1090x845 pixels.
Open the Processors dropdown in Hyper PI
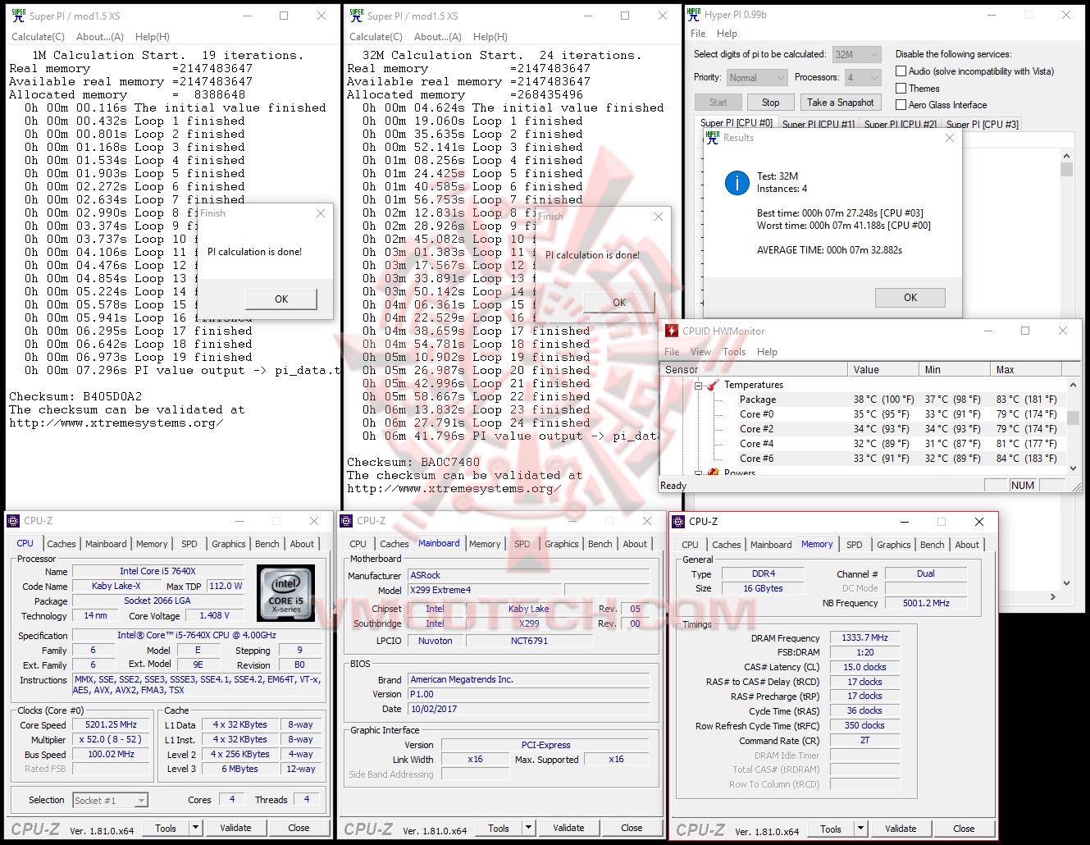coord(863,77)
